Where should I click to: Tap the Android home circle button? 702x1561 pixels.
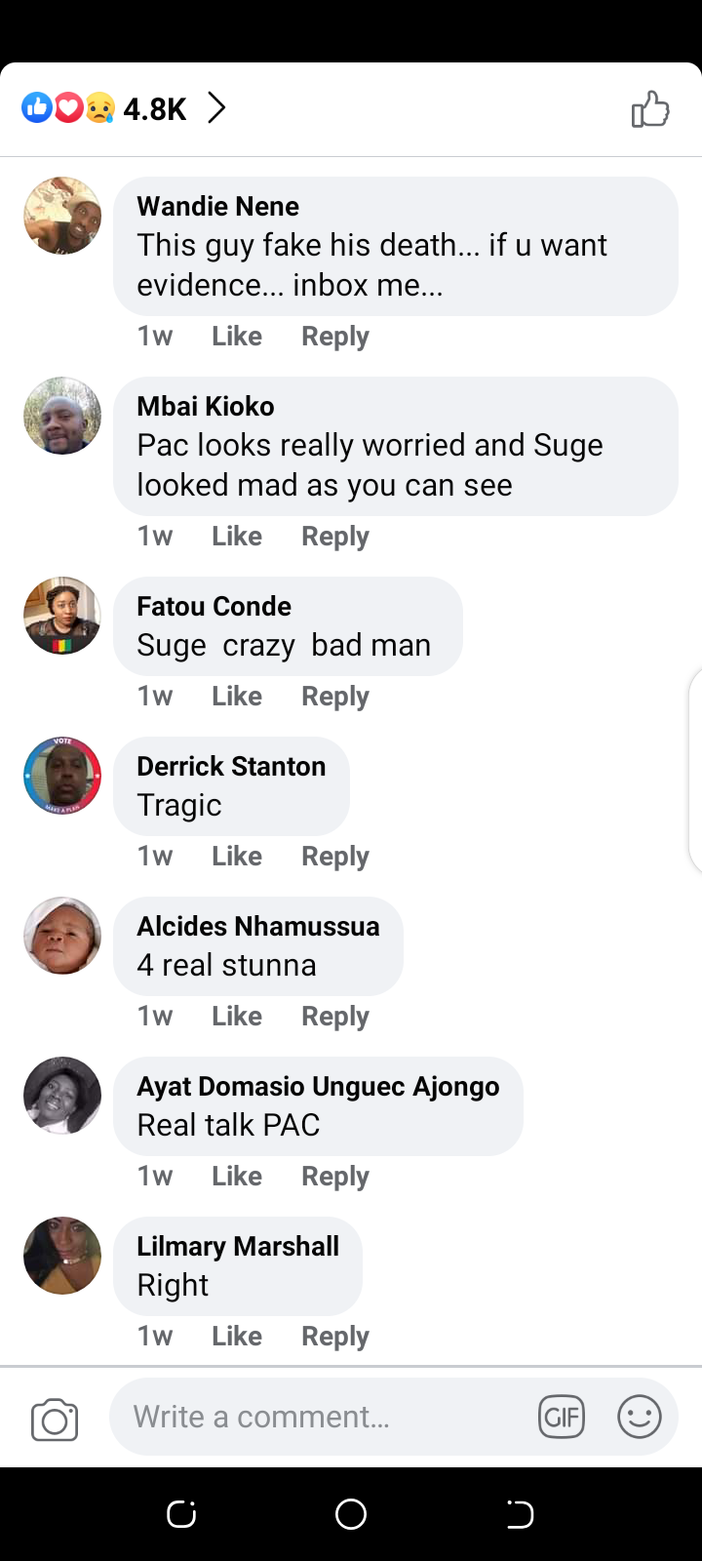point(351,1514)
